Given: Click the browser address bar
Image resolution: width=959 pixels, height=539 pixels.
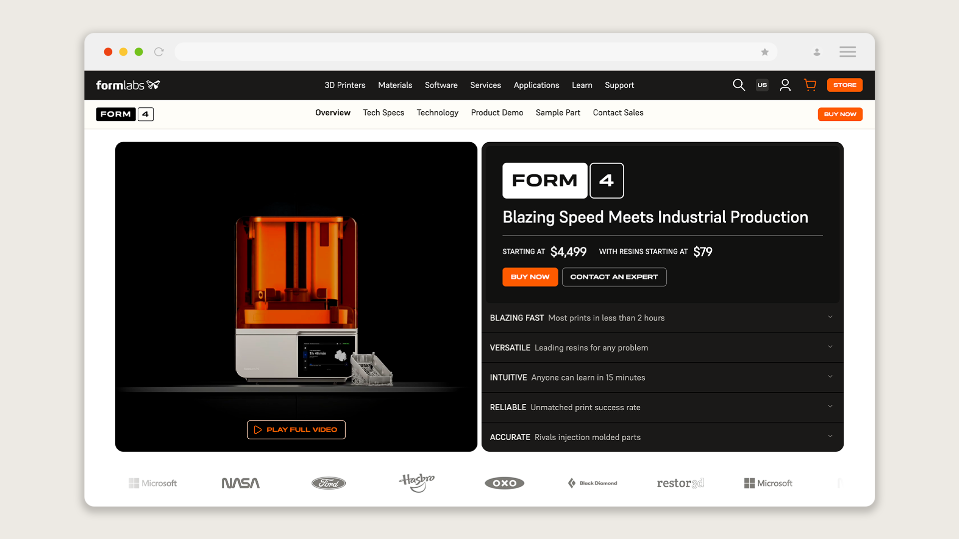Looking at the screenshot, I should pos(465,52).
